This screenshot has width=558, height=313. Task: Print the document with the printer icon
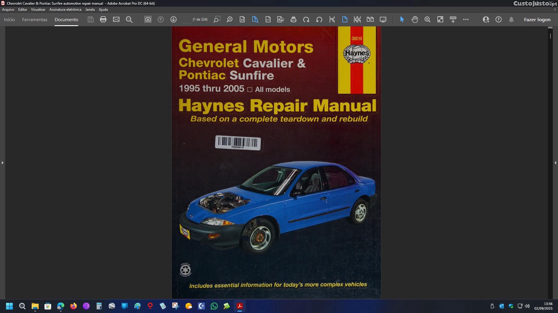click(x=103, y=19)
